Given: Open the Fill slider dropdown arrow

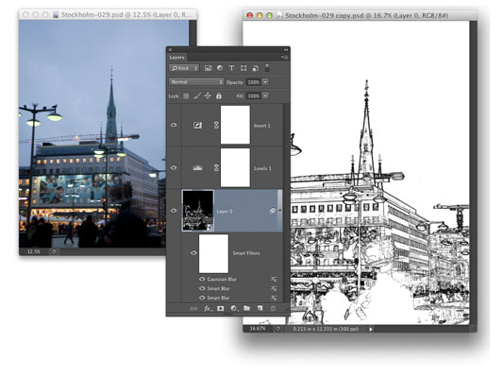Looking at the screenshot, I should coord(265,95).
